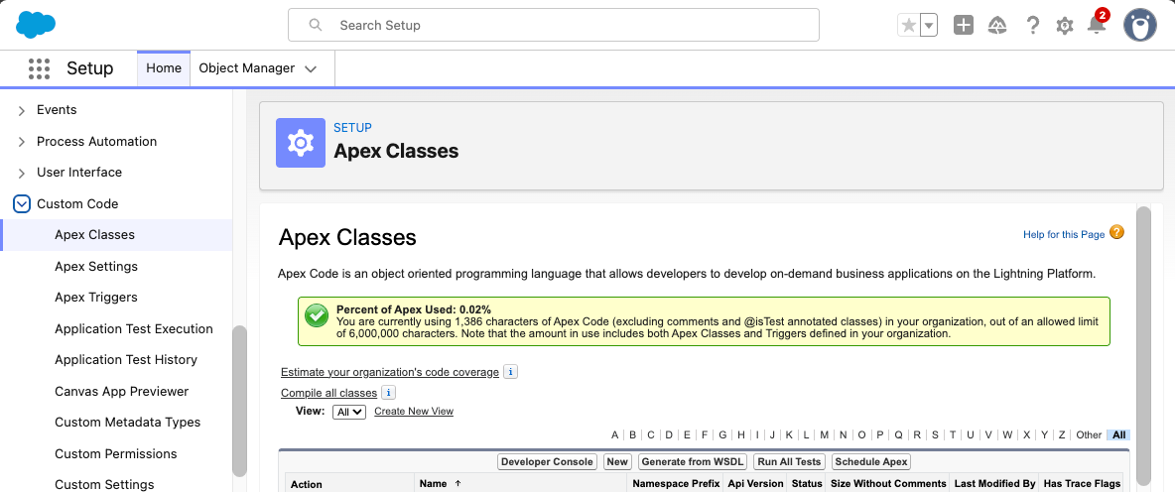Click the Schedule Apex button
Viewport: 1175px width, 492px height.
(871, 462)
